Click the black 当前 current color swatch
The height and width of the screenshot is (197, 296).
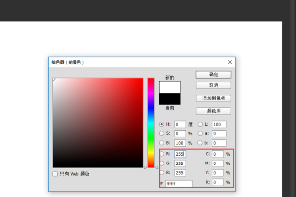pos(170,98)
